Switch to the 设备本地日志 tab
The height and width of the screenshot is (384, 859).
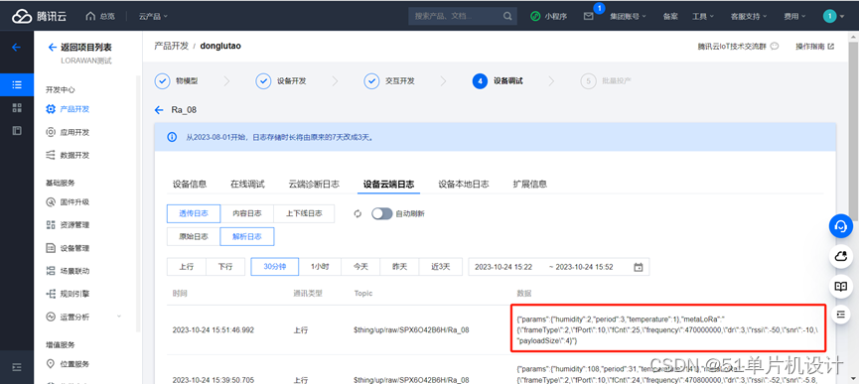click(464, 184)
